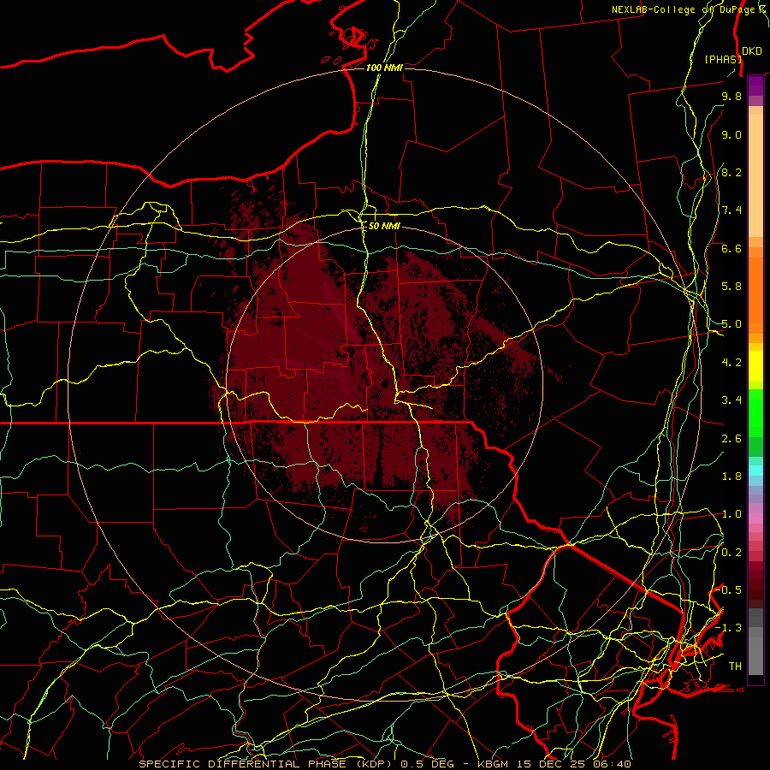The image size is (770, 770).
Task: Select the 7.4 legend value
Action: (731, 210)
